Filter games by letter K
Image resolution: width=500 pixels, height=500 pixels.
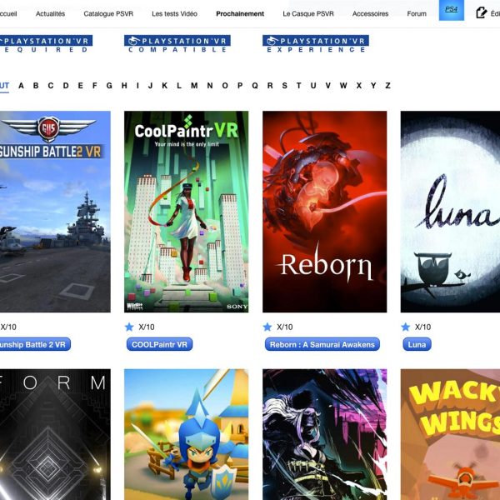coord(164,86)
